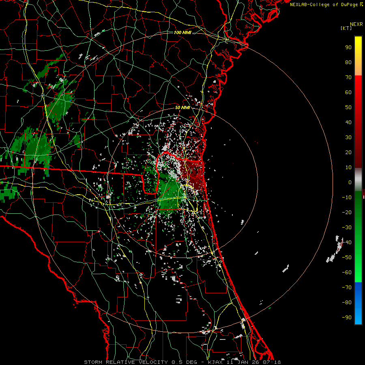Click the positive 10 scale value
The height and width of the screenshot is (365, 365).
click(x=348, y=167)
